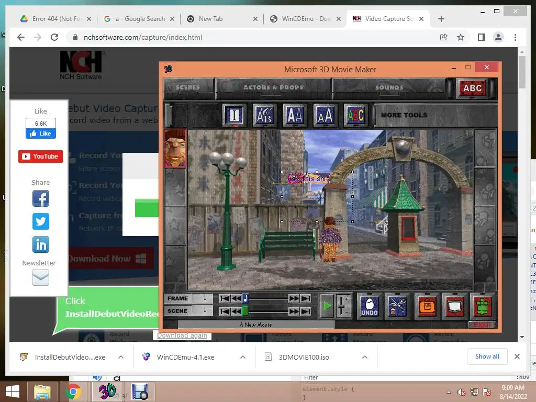Open the scissors cut and paste tool

pyautogui.click(x=397, y=306)
